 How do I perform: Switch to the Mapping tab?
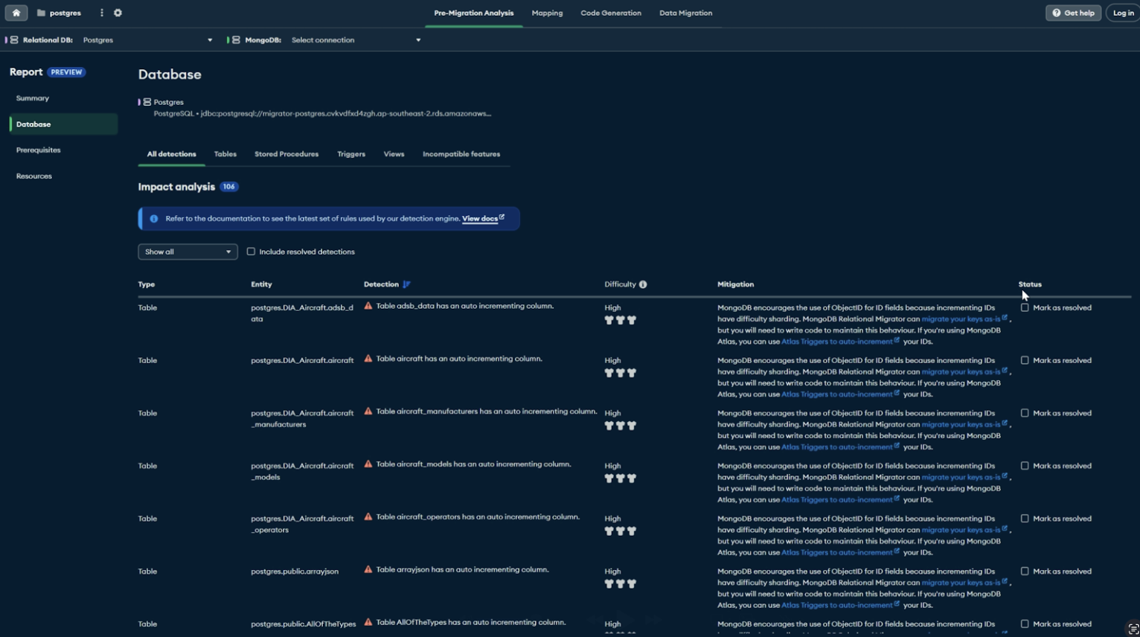tap(547, 13)
